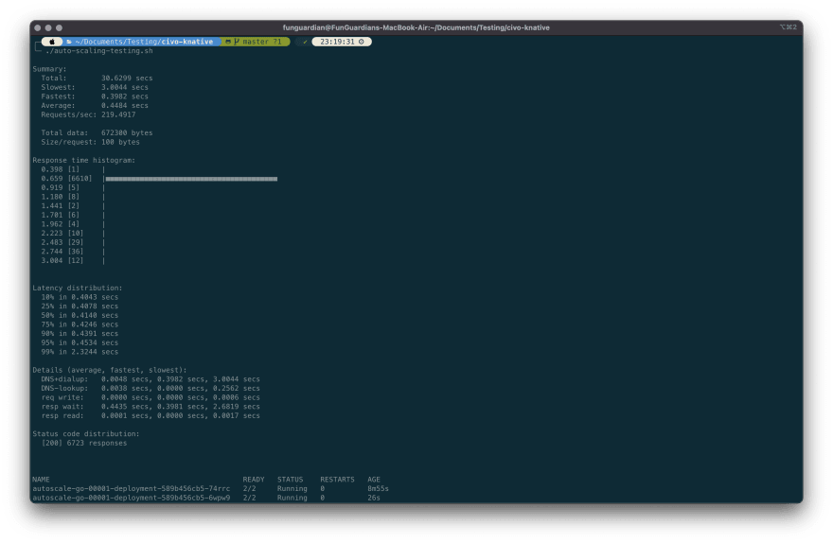
Task: Click the 99% in 2.3244 secs line
Action: [80, 352]
